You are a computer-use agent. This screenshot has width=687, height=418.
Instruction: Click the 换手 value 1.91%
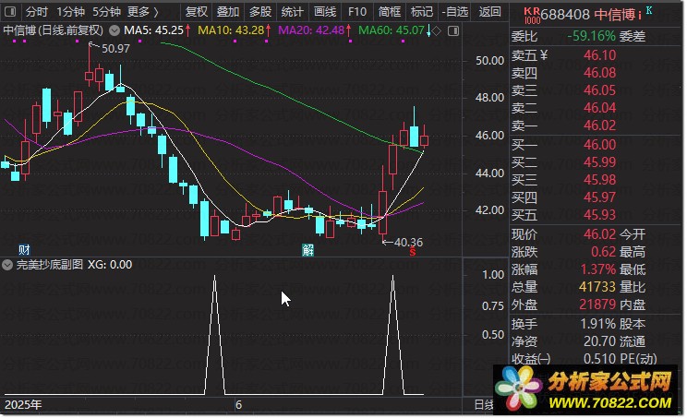click(598, 324)
